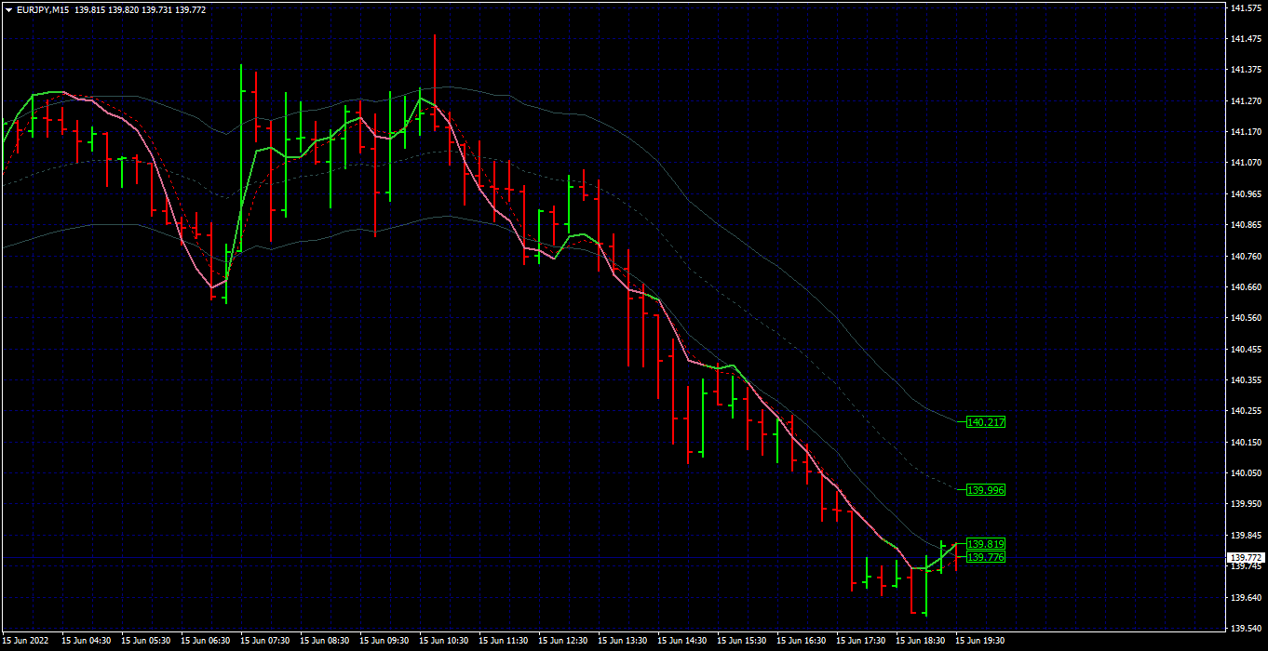The image size is (1268, 651).
Task: Click the 139.776 green price label
Action: click(986, 557)
